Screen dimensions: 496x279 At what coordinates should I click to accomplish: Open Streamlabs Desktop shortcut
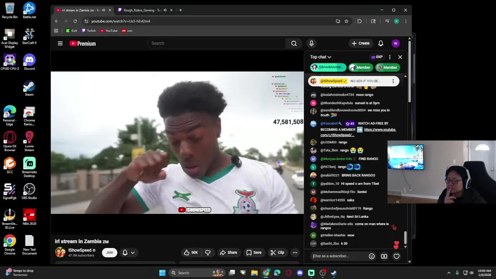(x=29, y=167)
